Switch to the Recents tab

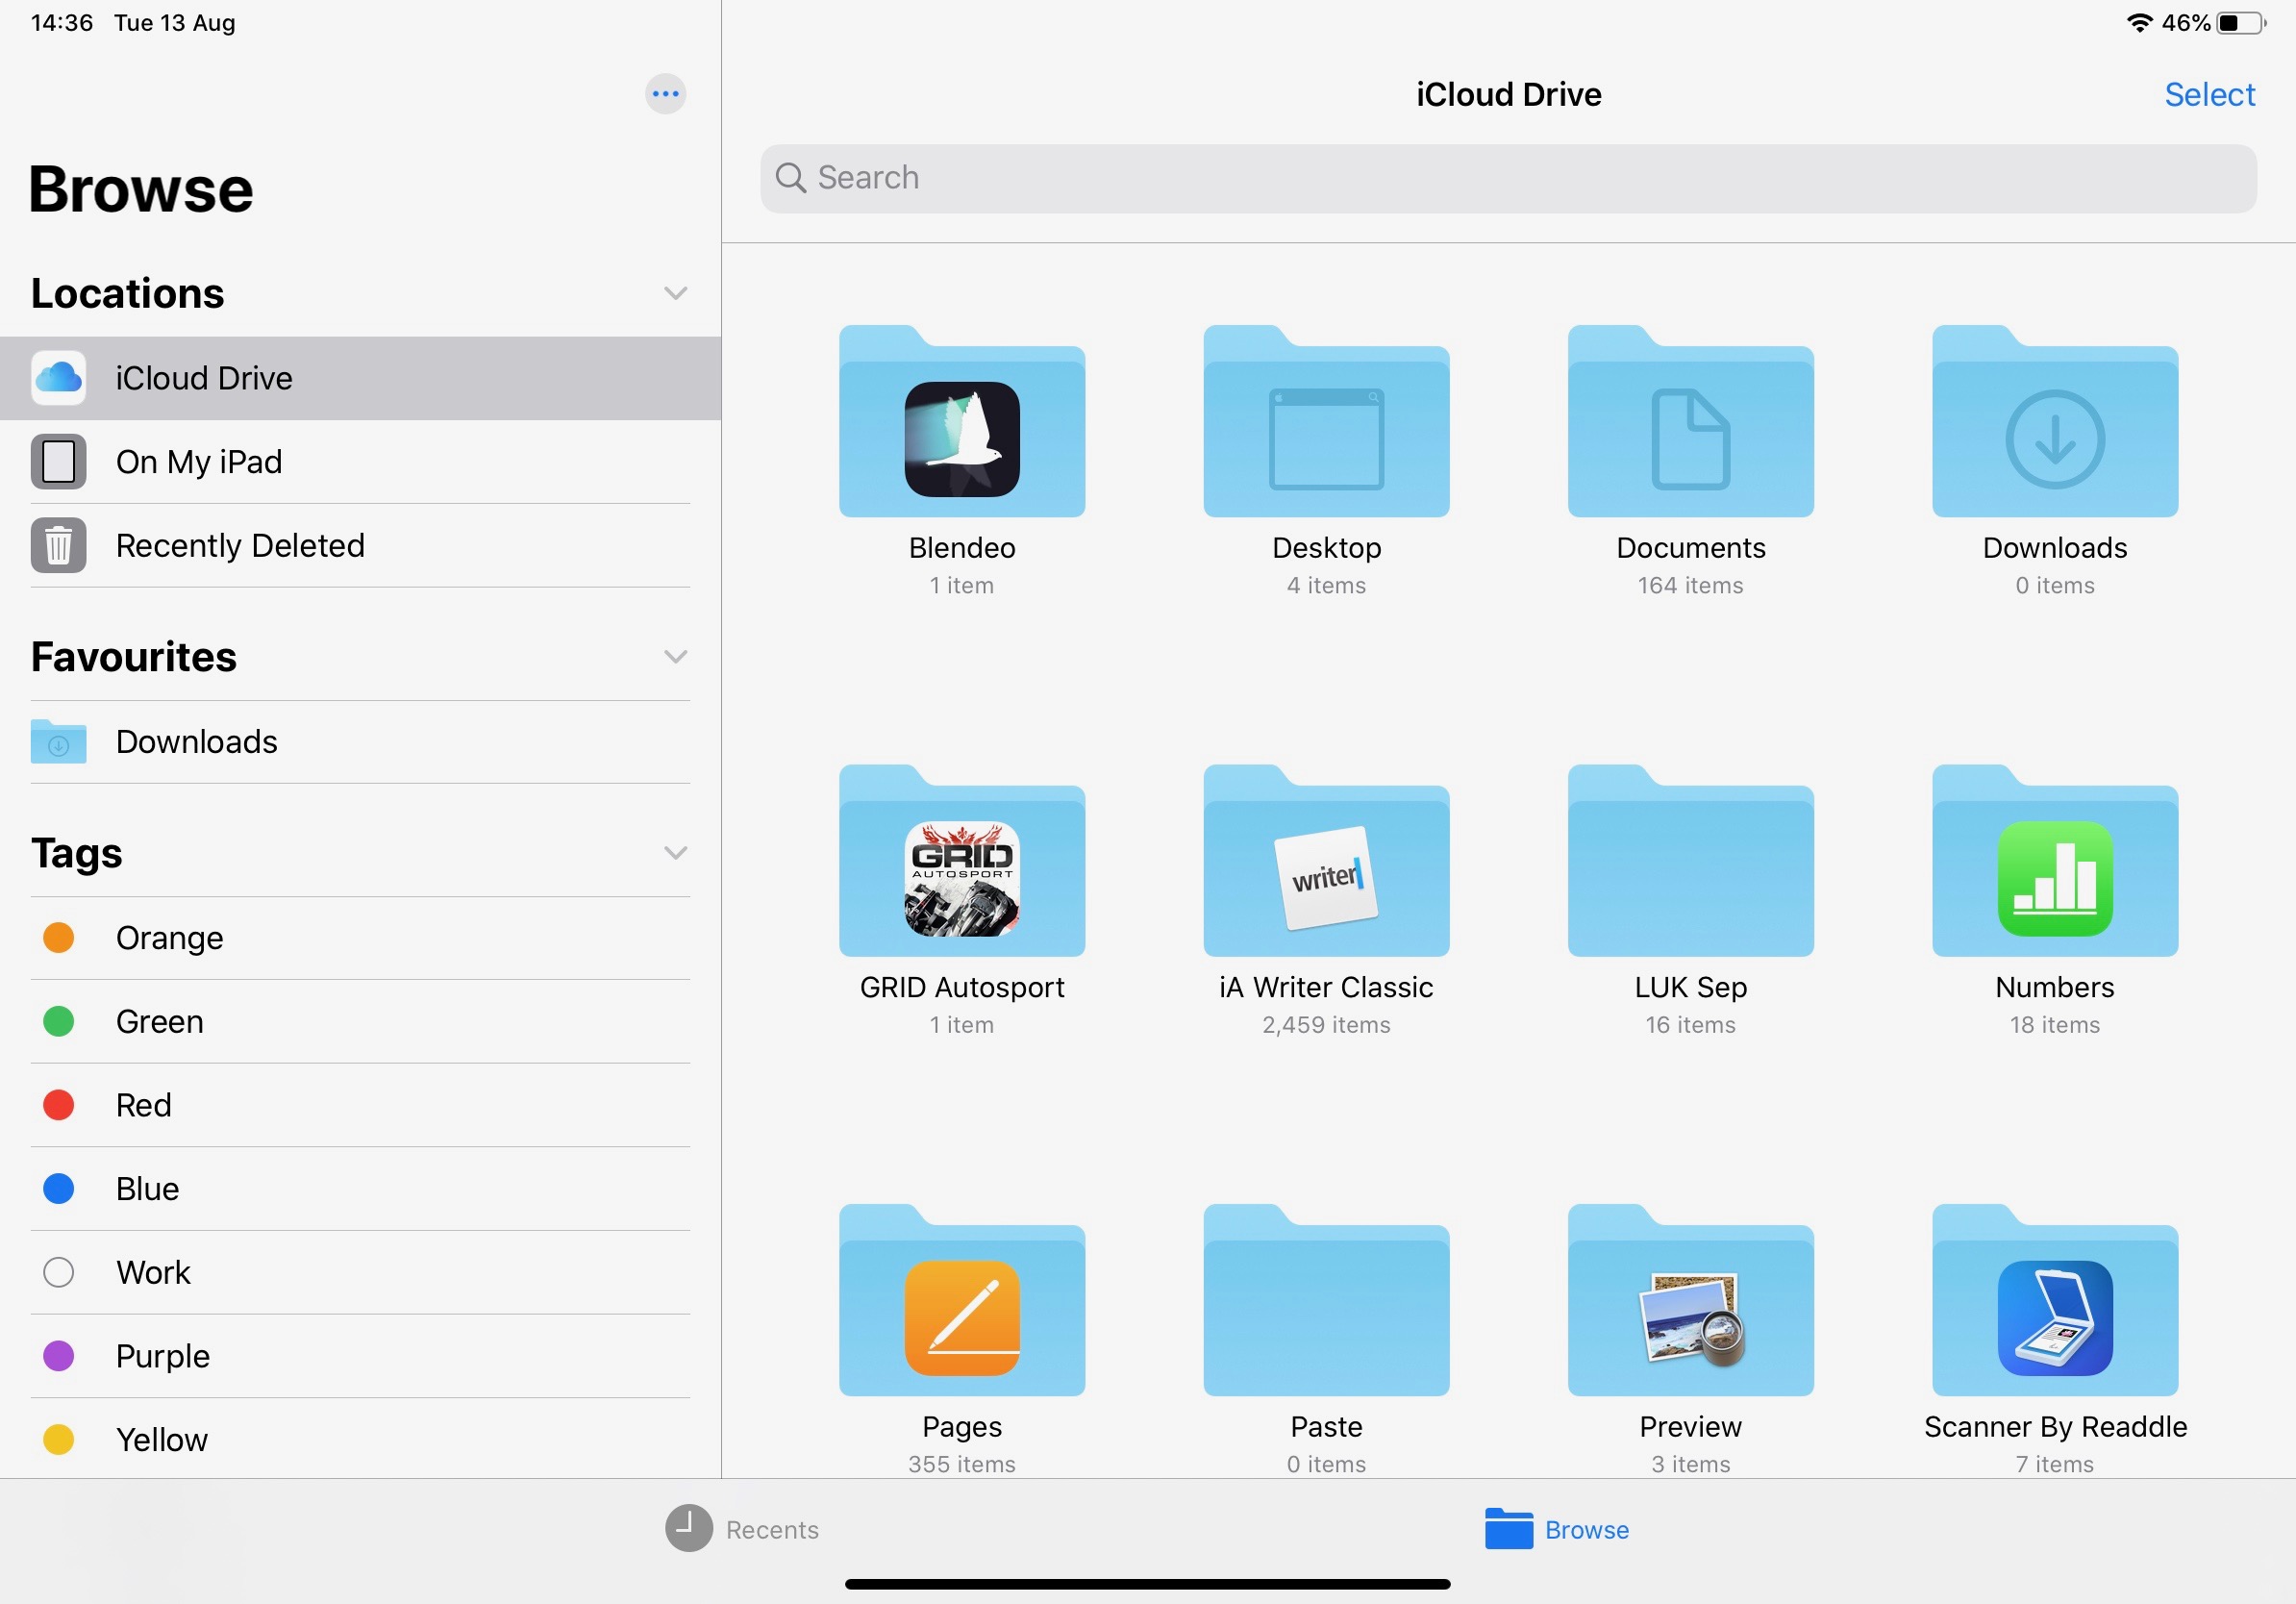[x=742, y=1529]
